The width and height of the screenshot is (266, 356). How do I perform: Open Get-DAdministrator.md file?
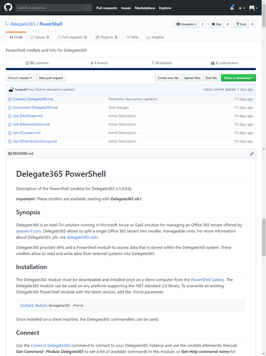pos(31,124)
